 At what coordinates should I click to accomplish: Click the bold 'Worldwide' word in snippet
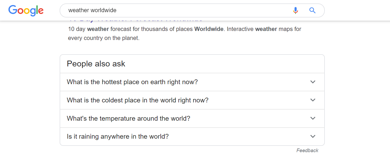(209, 29)
